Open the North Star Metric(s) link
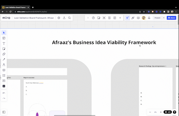 click(41, 83)
